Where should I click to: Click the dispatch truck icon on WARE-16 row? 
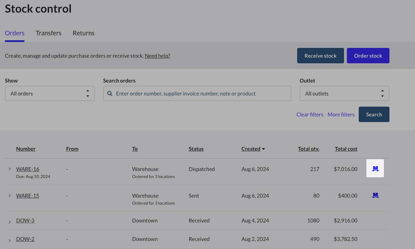[375, 168]
